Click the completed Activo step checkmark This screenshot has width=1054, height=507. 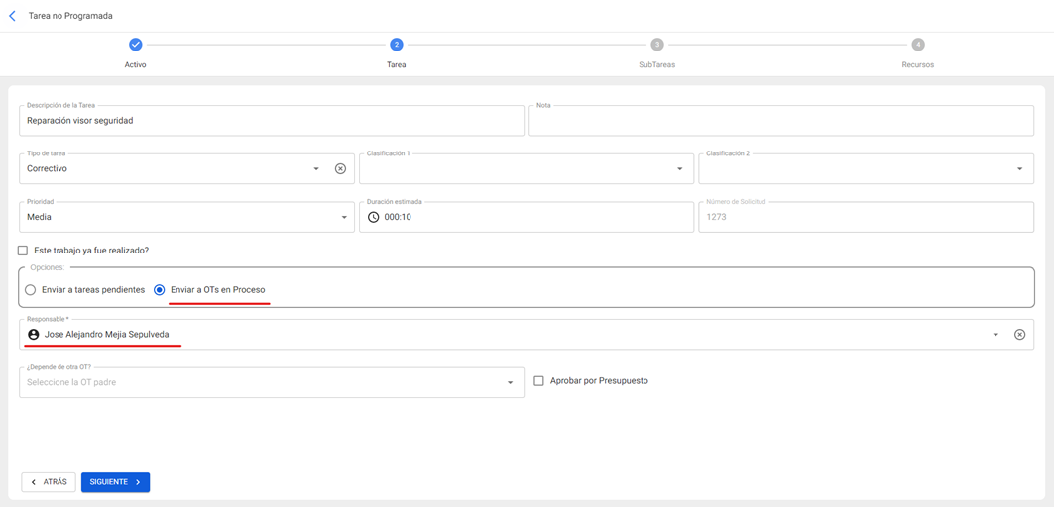coord(136,45)
